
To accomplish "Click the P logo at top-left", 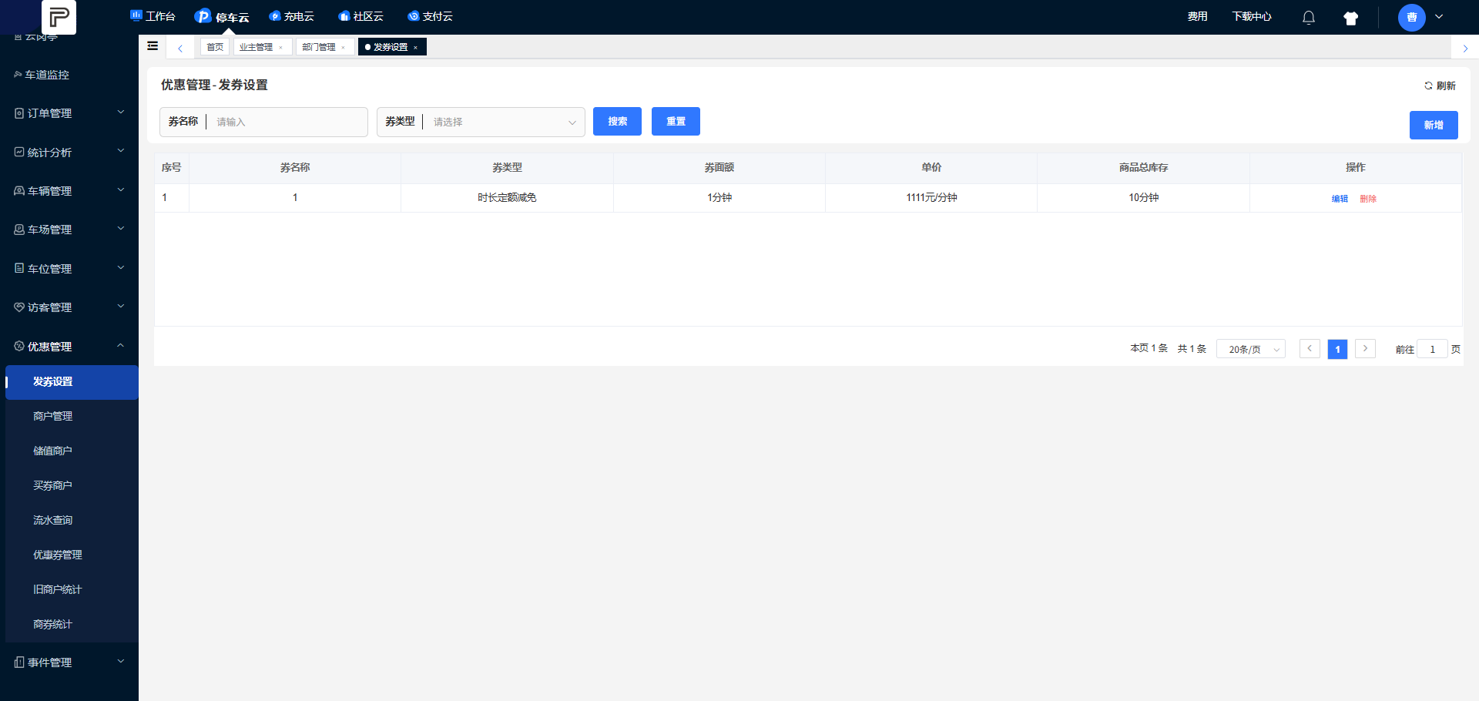I will pyautogui.click(x=59, y=16).
